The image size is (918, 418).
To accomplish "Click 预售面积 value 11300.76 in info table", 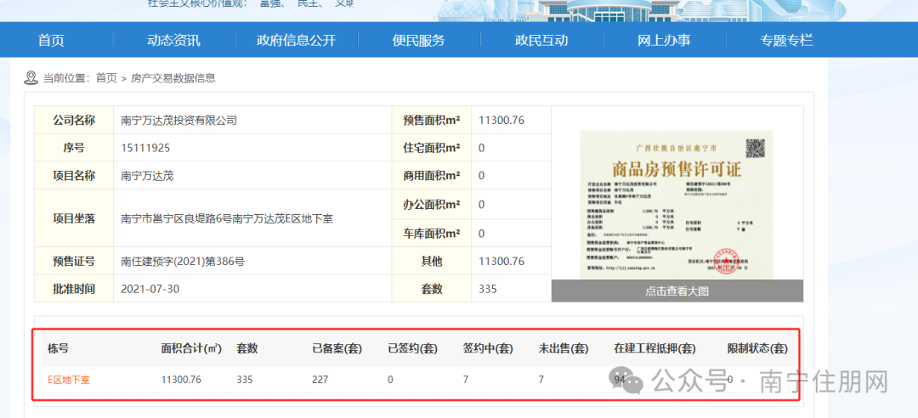I will click(x=501, y=121).
